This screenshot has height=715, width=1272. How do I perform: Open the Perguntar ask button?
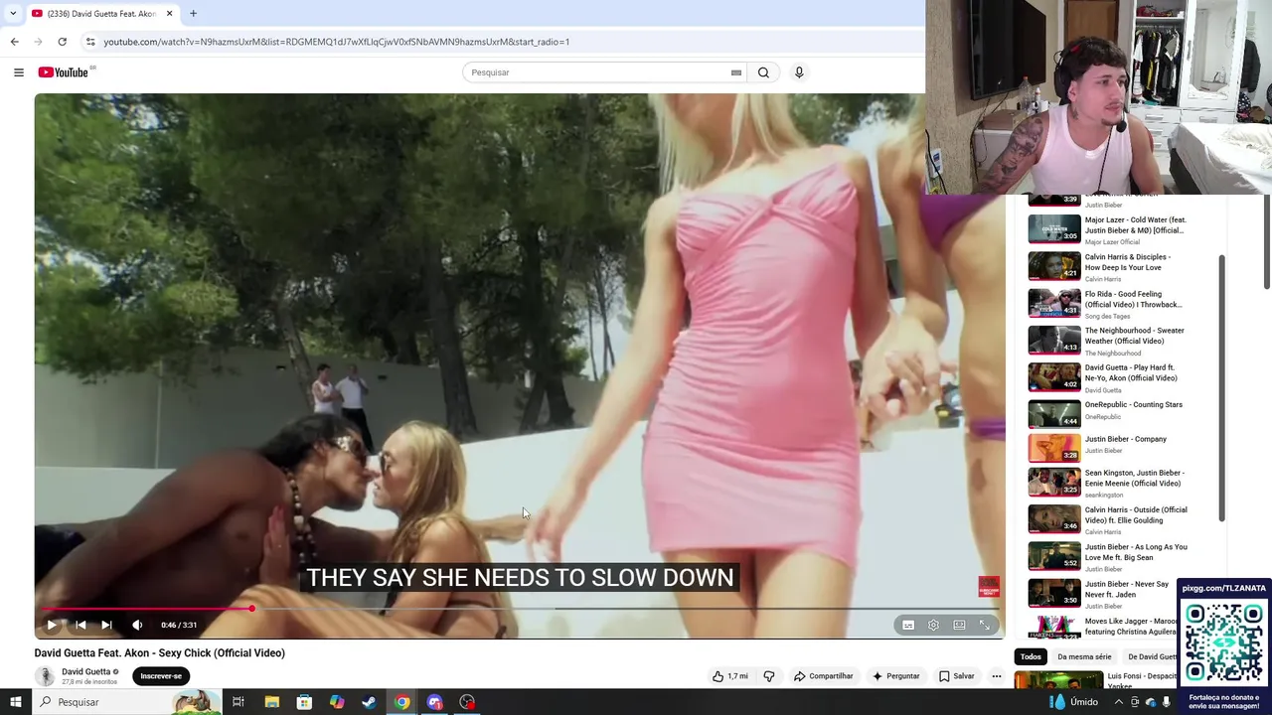coord(895,676)
